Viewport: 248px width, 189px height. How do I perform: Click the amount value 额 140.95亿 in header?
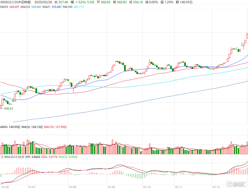184,2
